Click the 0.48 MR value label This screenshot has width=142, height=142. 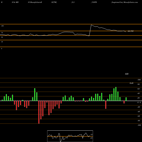(131, 83)
